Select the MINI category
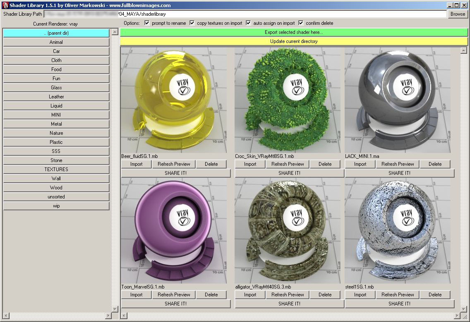This screenshot has width=470, height=322. 56,115
